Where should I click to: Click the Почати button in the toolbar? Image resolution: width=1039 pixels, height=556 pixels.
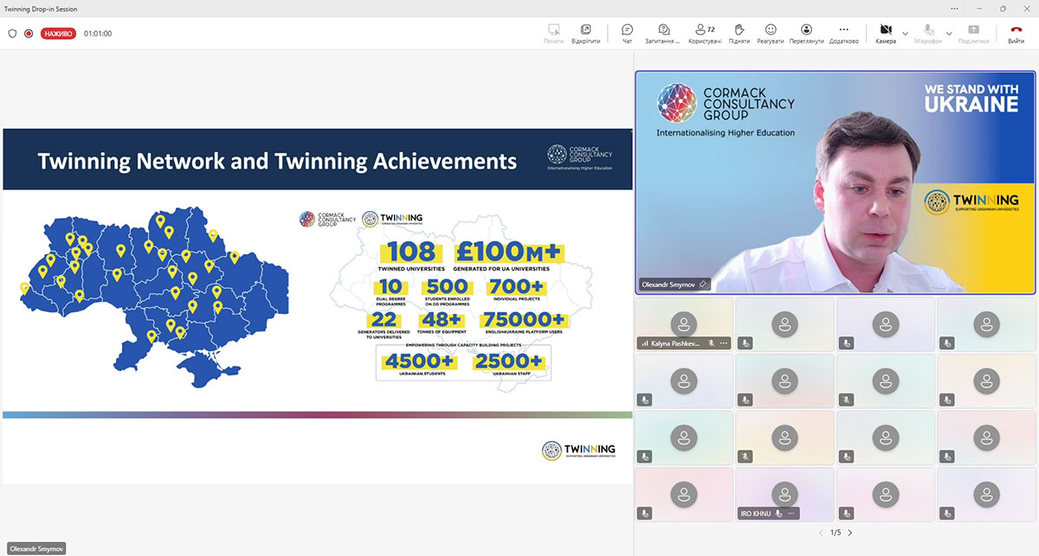point(553,34)
